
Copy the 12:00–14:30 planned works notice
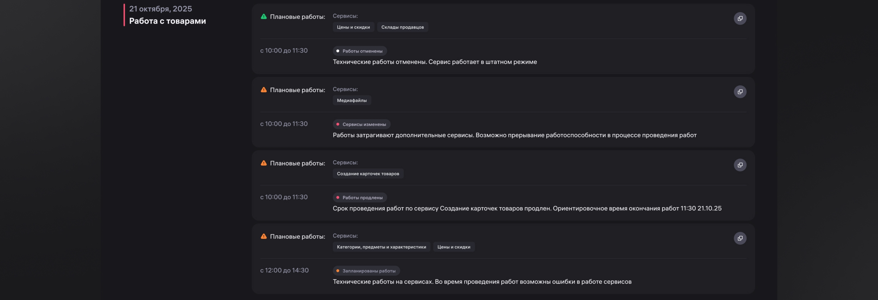coord(740,238)
